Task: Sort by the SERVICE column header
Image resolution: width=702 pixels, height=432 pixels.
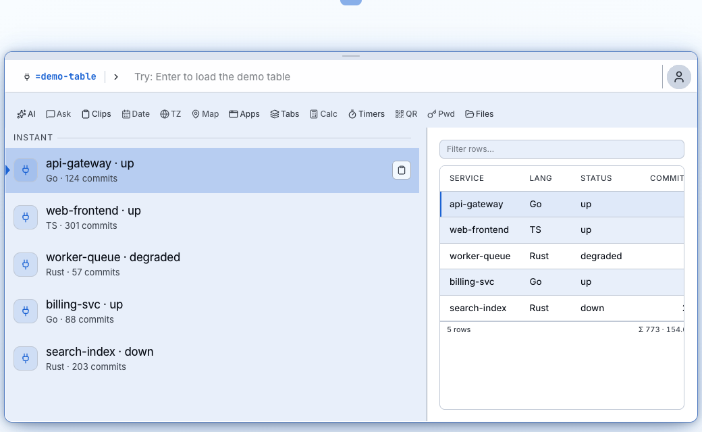Action: [466, 178]
